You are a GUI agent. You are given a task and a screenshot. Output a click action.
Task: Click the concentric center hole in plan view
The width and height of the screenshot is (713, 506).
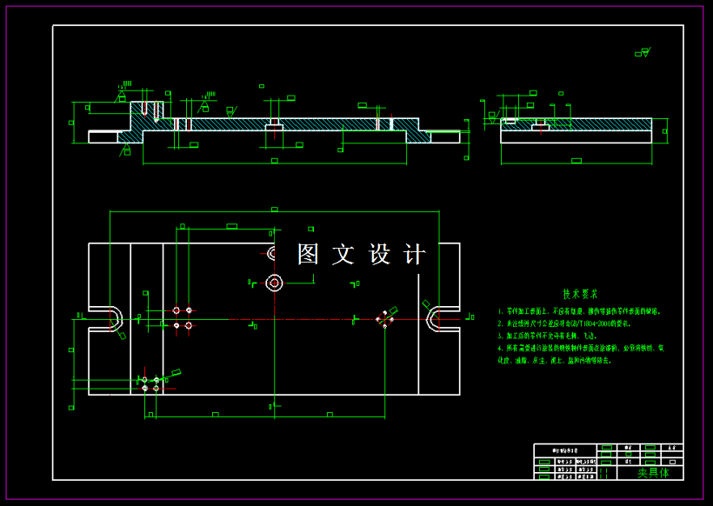click(x=274, y=283)
